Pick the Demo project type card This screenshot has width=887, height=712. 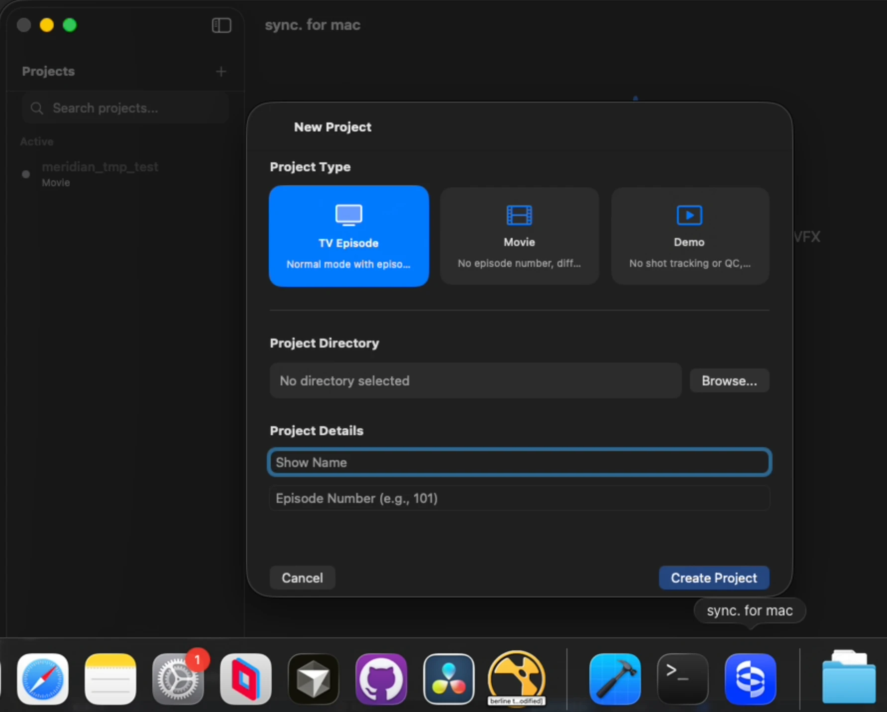tap(690, 236)
